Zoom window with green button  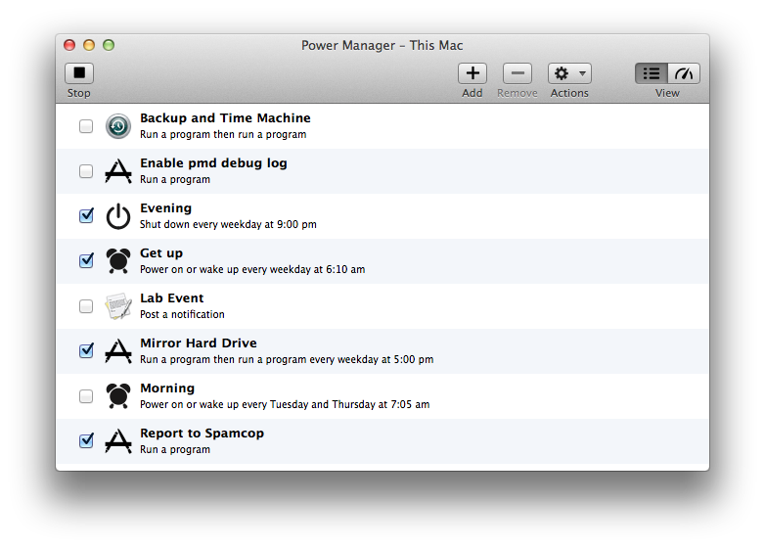[x=109, y=45]
